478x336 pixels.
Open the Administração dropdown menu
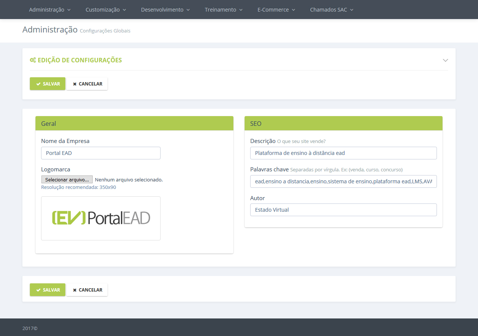[x=50, y=9]
